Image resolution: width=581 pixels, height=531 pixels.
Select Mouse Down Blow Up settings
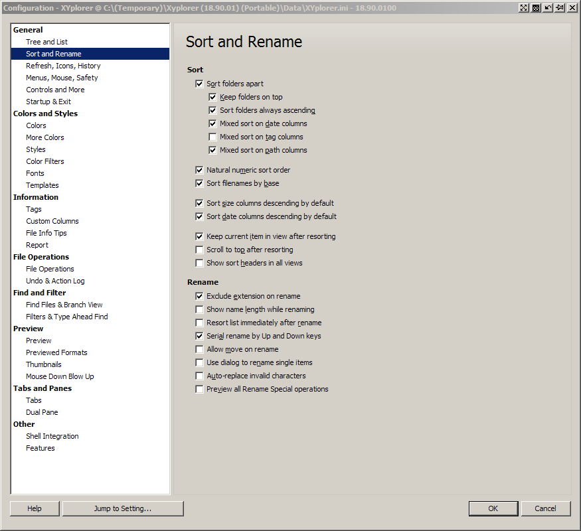[60, 376]
